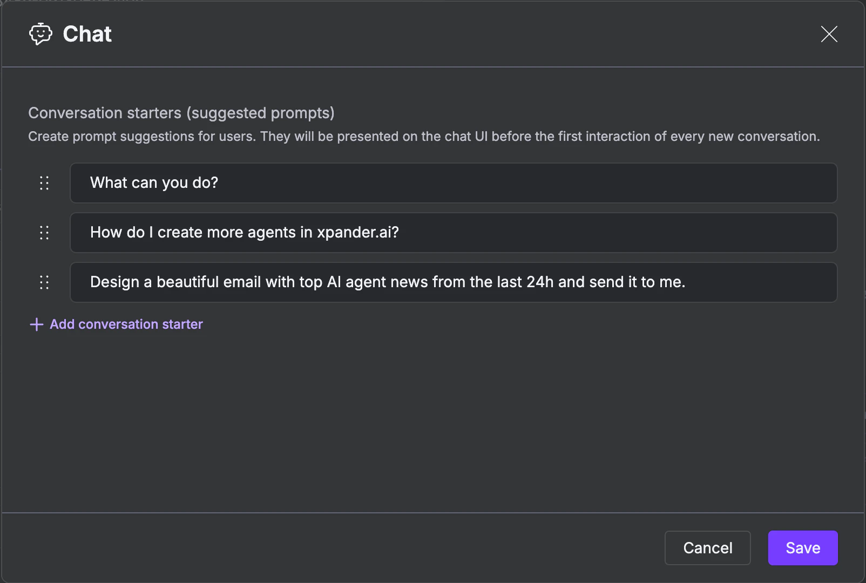Click the drag handle beside the xpander.ai prompt
This screenshot has width=866, height=583.
[44, 233]
